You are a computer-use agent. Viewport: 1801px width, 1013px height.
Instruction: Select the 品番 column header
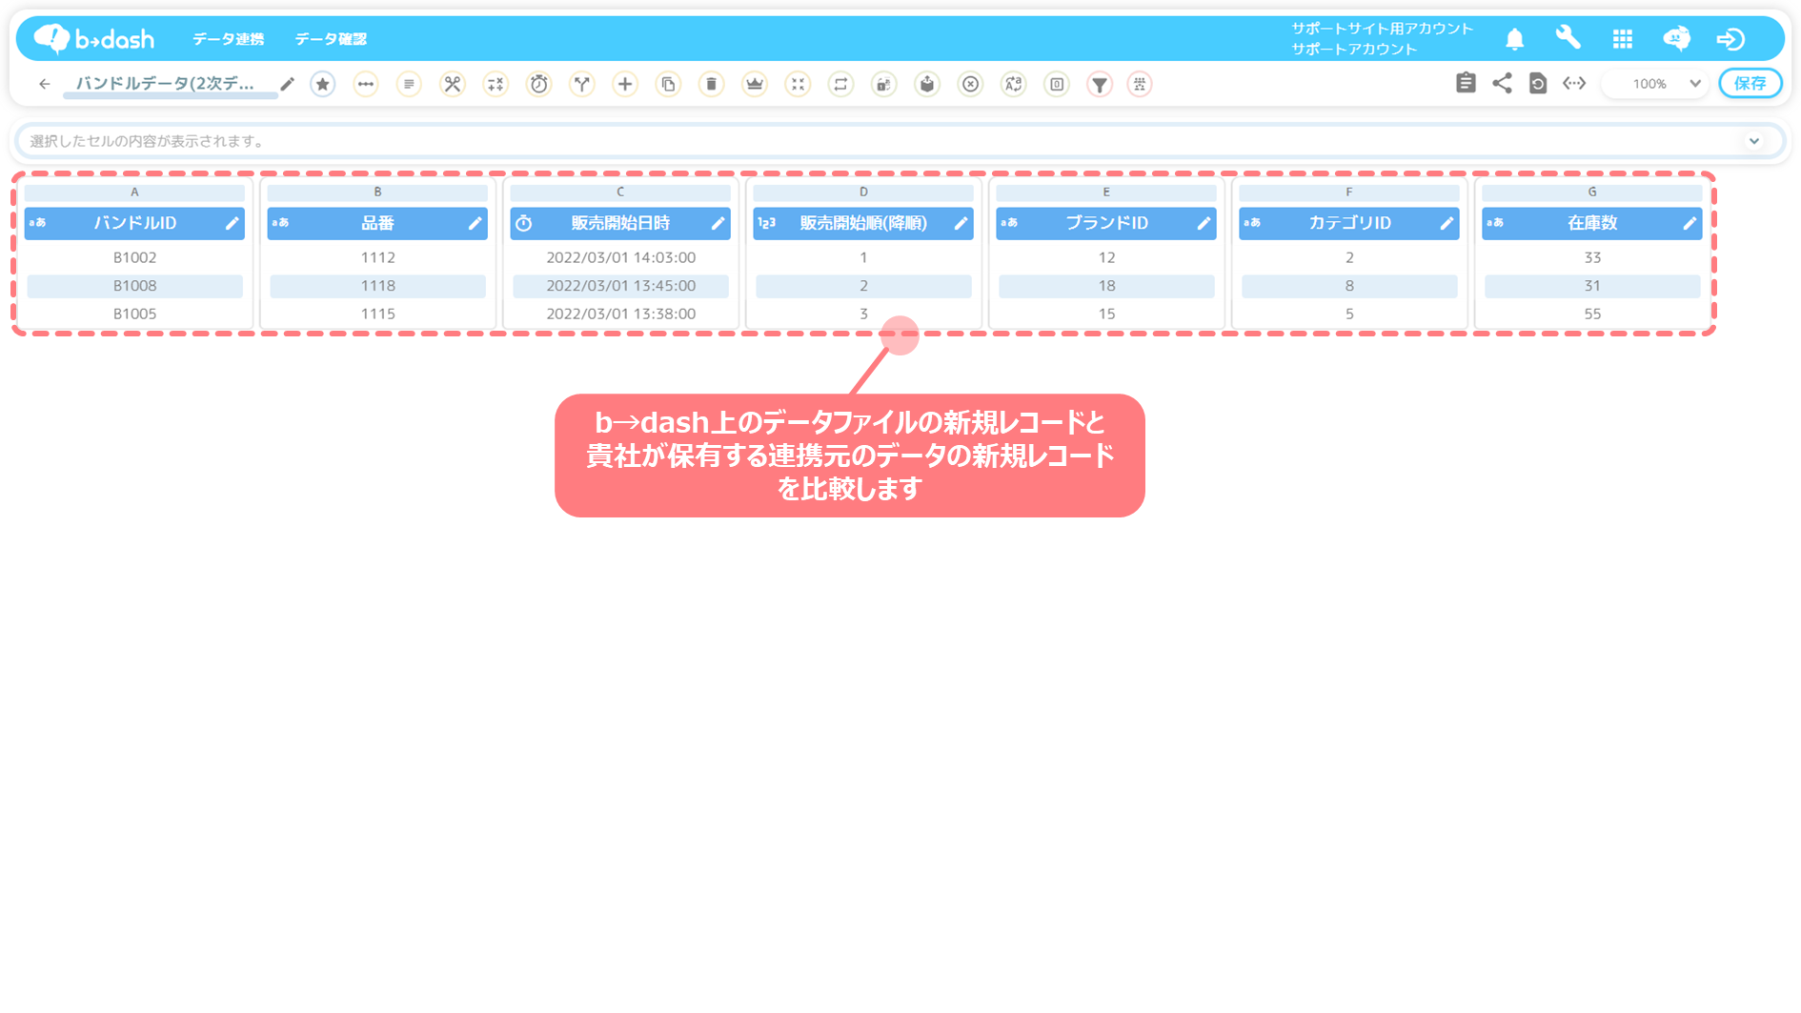pos(377,223)
